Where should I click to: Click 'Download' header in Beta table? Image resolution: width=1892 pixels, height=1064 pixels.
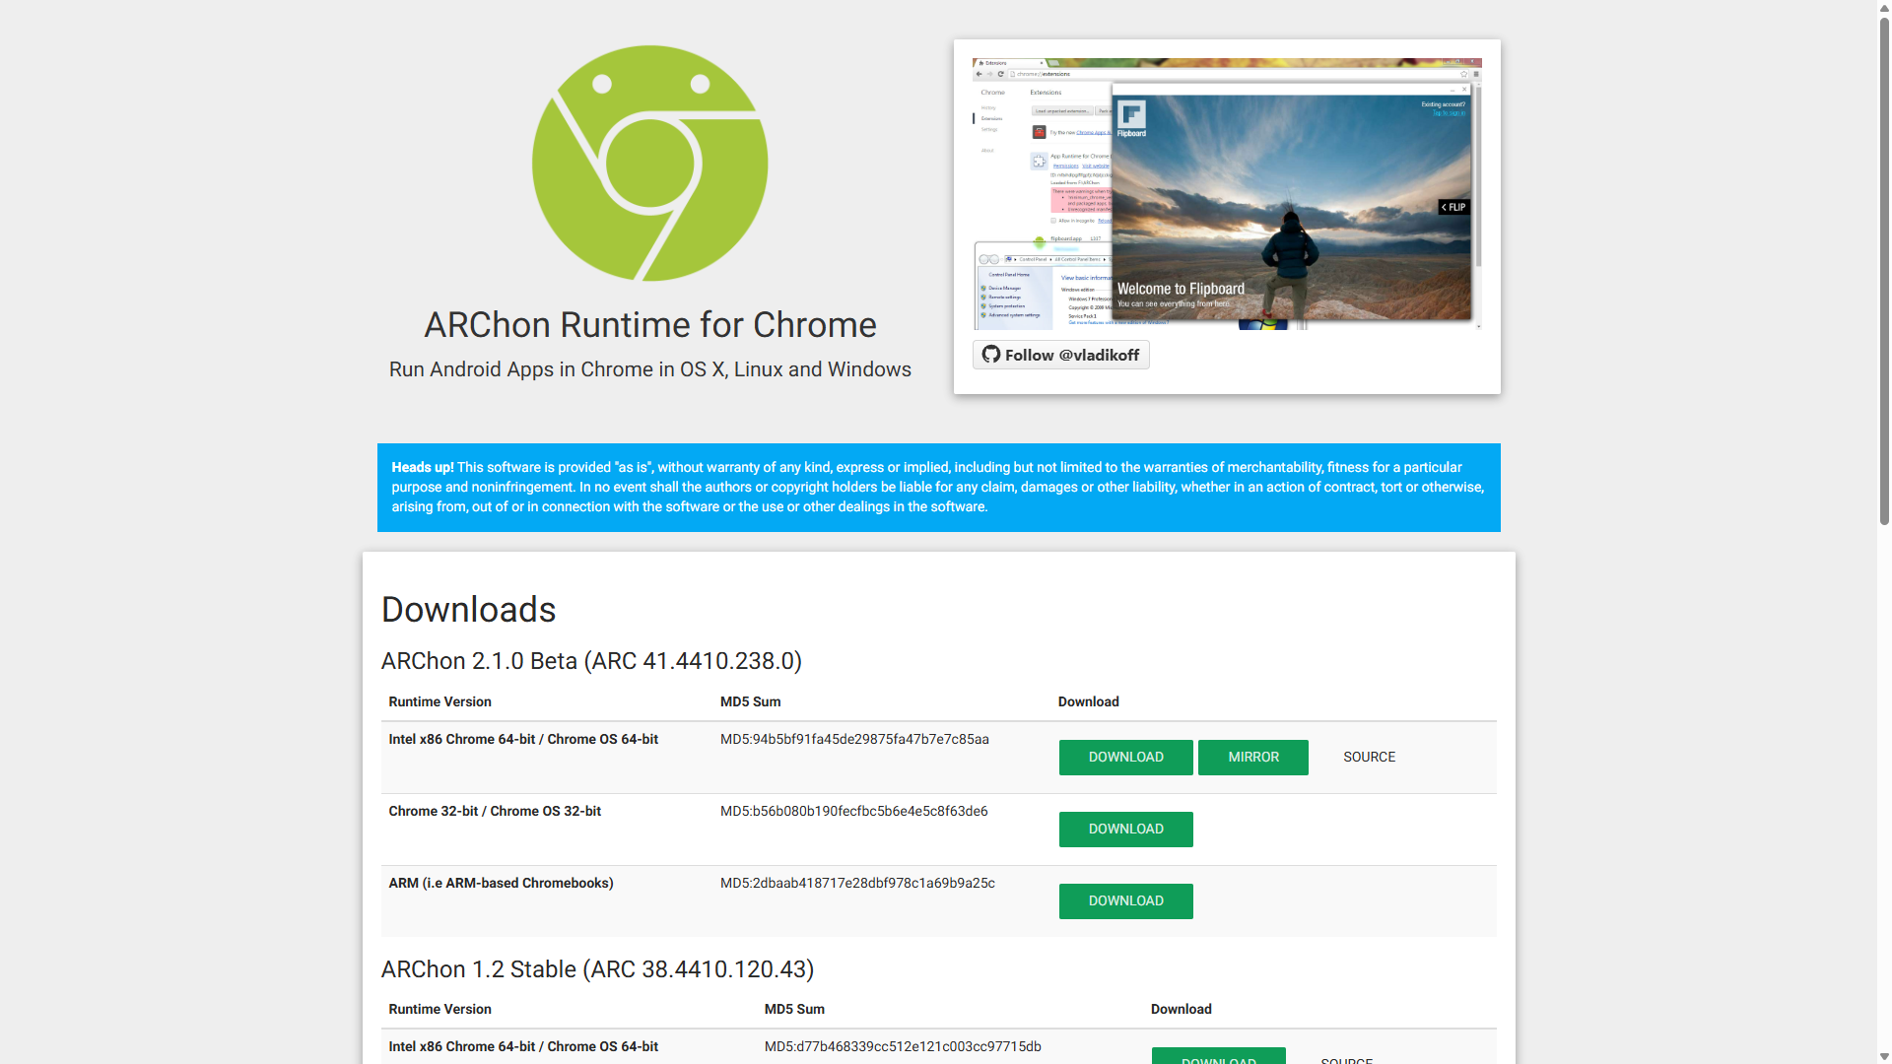coord(1089,702)
